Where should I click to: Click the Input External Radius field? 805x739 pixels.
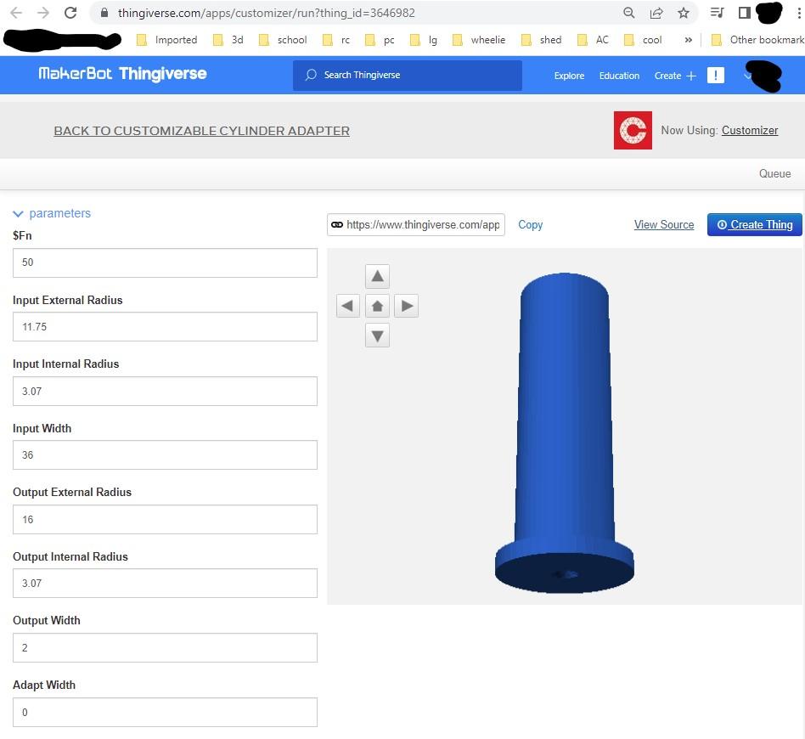click(x=165, y=327)
